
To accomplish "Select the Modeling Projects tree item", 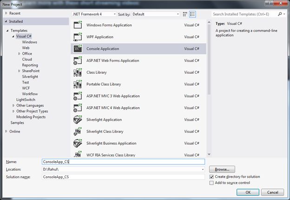I will tap(31, 117).
